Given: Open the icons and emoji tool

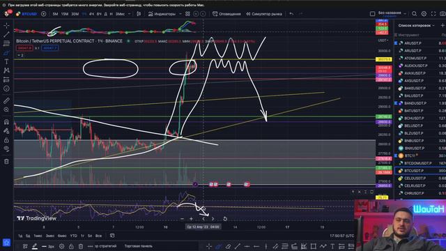Looking at the screenshot, I should pyautogui.click(x=6, y=89).
